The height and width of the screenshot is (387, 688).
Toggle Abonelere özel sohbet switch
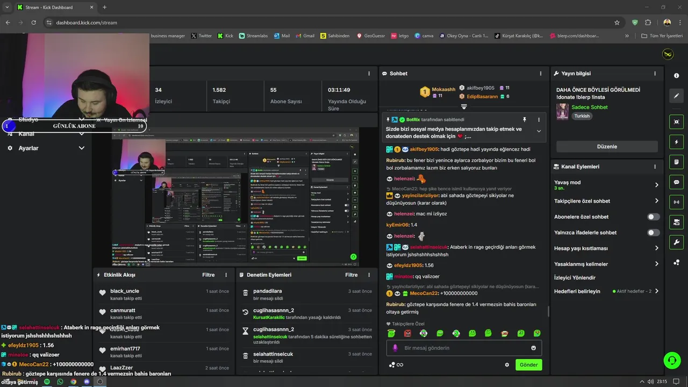pos(653,217)
